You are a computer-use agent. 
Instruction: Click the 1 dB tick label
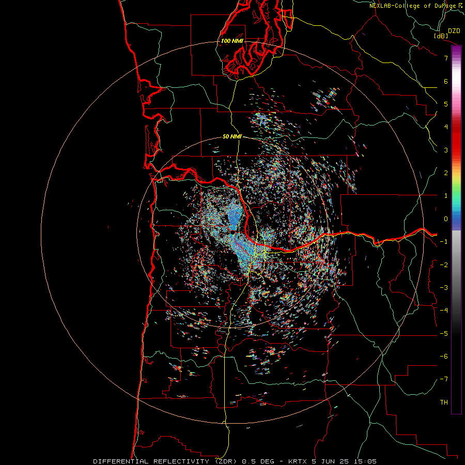coord(446,196)
